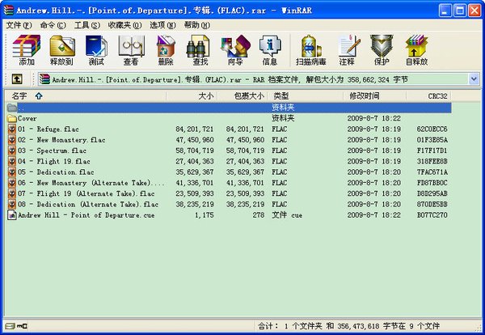Open the Wizard (向导) icon
Image resolution: width=485 pixels, height=335 pixels.
click(235, 50)
